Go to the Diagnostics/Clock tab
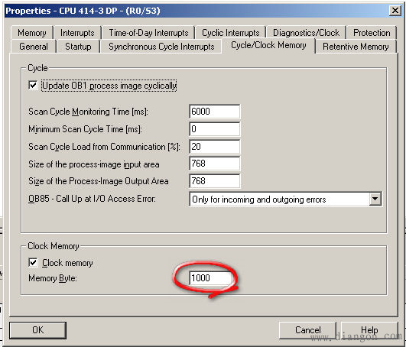This screenshot has width=406, height=347. pos(306,33)
